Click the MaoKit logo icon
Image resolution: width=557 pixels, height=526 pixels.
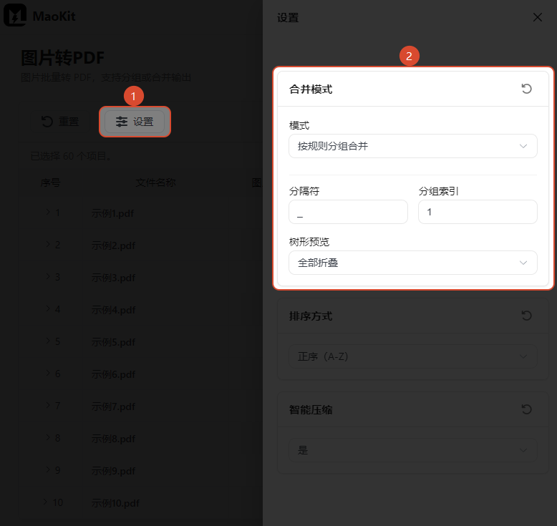tap(15, 16)
